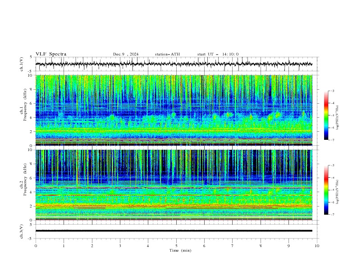Click the ch.1 voltage waveform trace
357x276 pixels.
(174, 64)
